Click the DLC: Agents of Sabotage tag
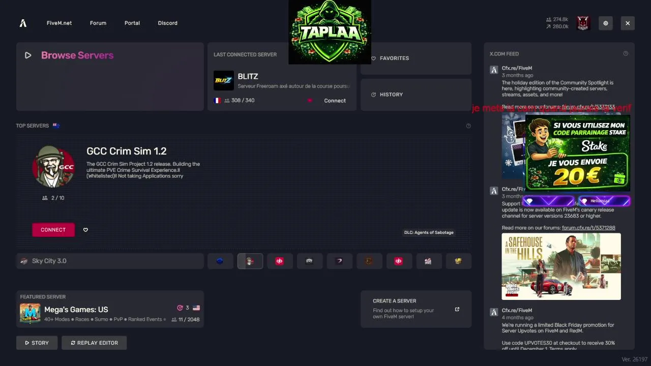The width and height of the screenshot is (651, 366). click(429, 232)
